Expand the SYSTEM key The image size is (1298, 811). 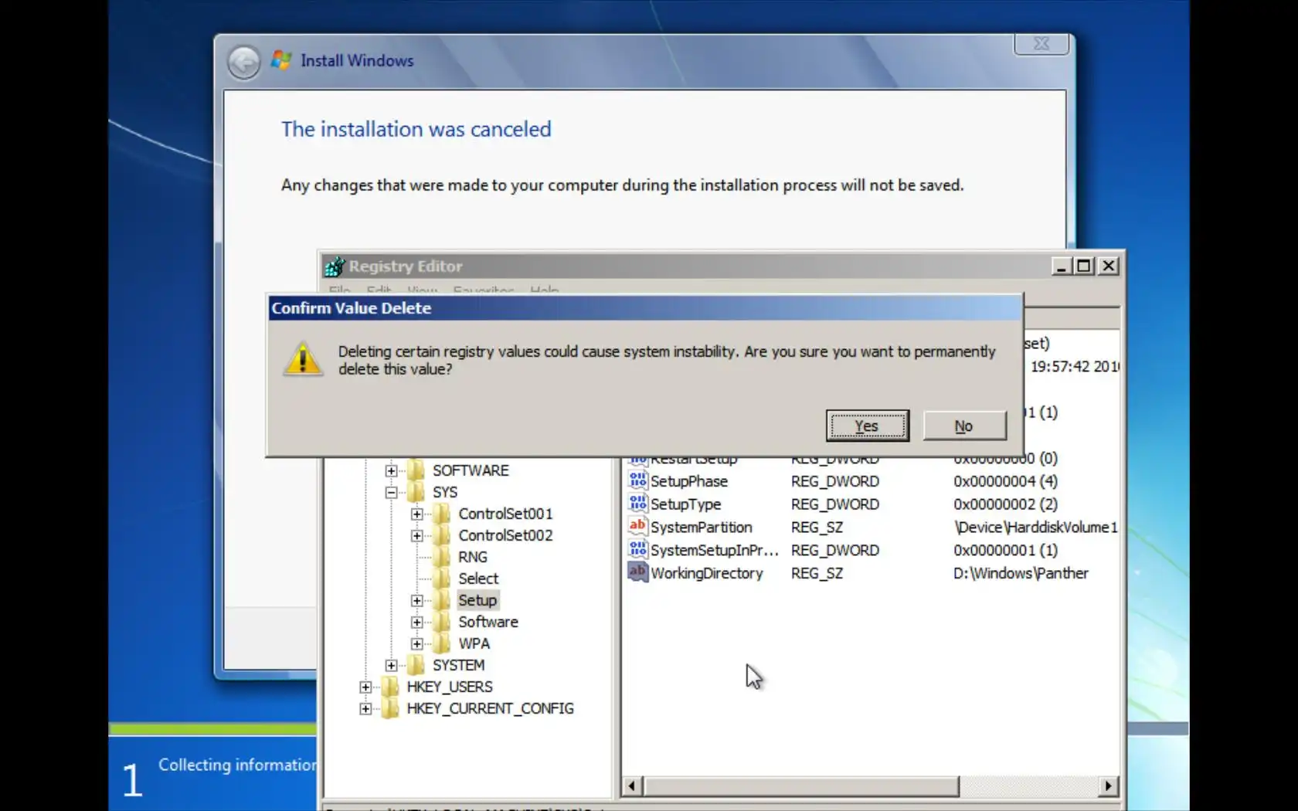click(x=391, y=665)
